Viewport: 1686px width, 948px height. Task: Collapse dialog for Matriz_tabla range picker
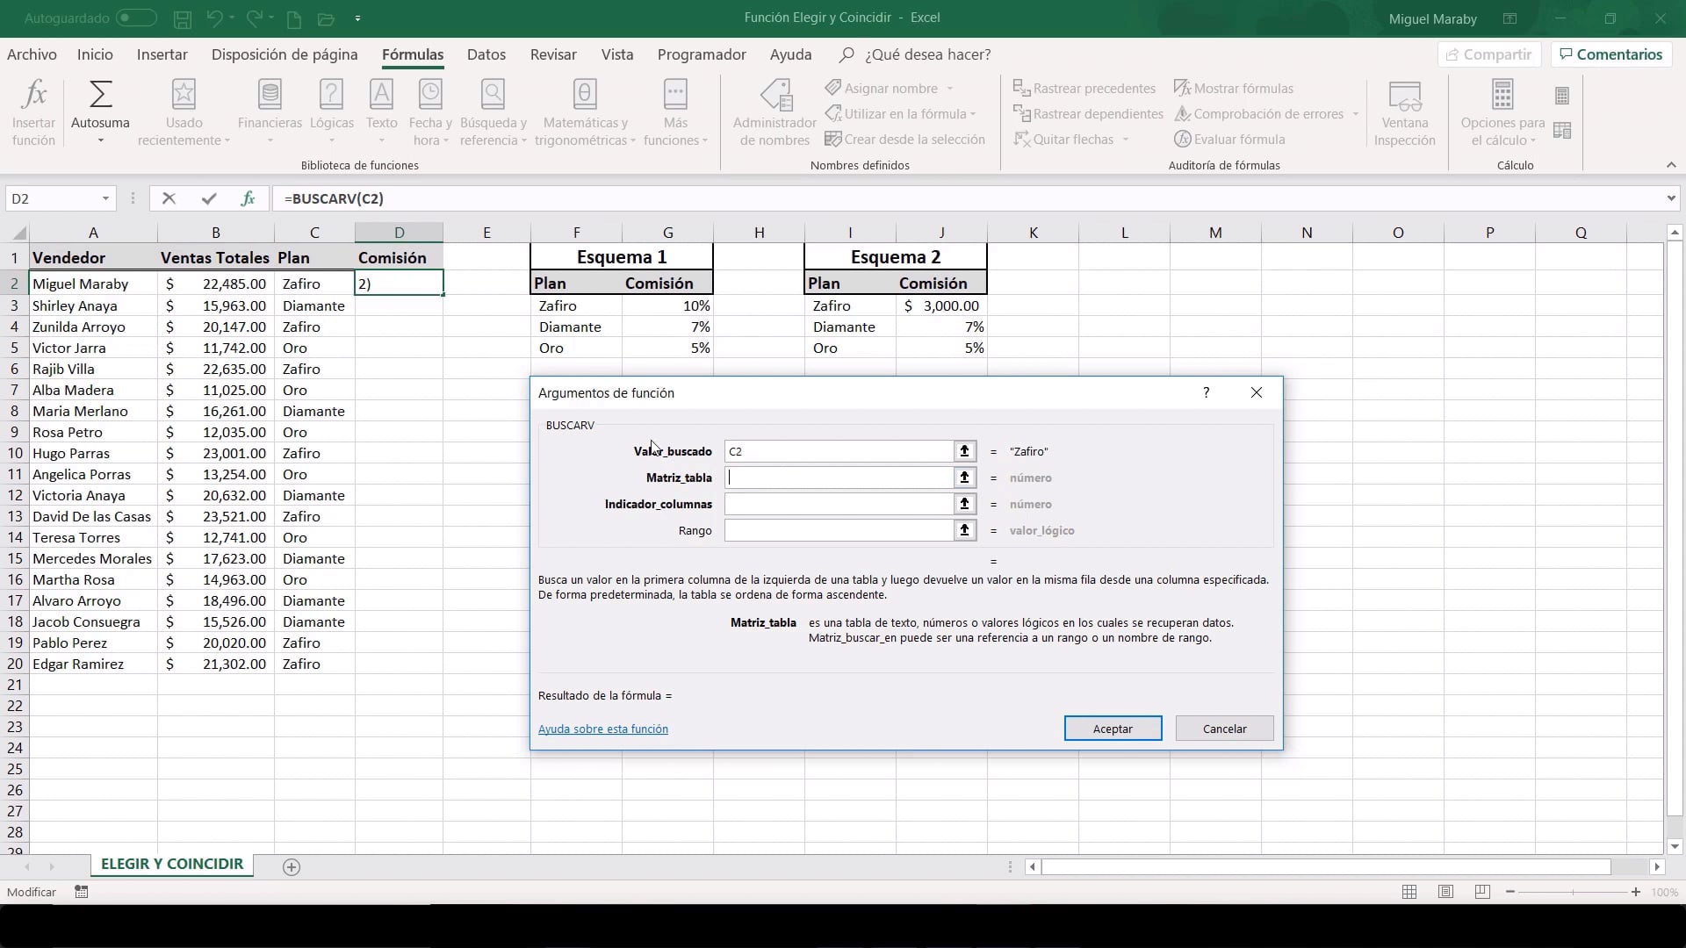click(964, 478)
